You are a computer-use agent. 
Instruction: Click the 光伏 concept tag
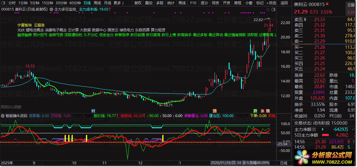(21, 30)
